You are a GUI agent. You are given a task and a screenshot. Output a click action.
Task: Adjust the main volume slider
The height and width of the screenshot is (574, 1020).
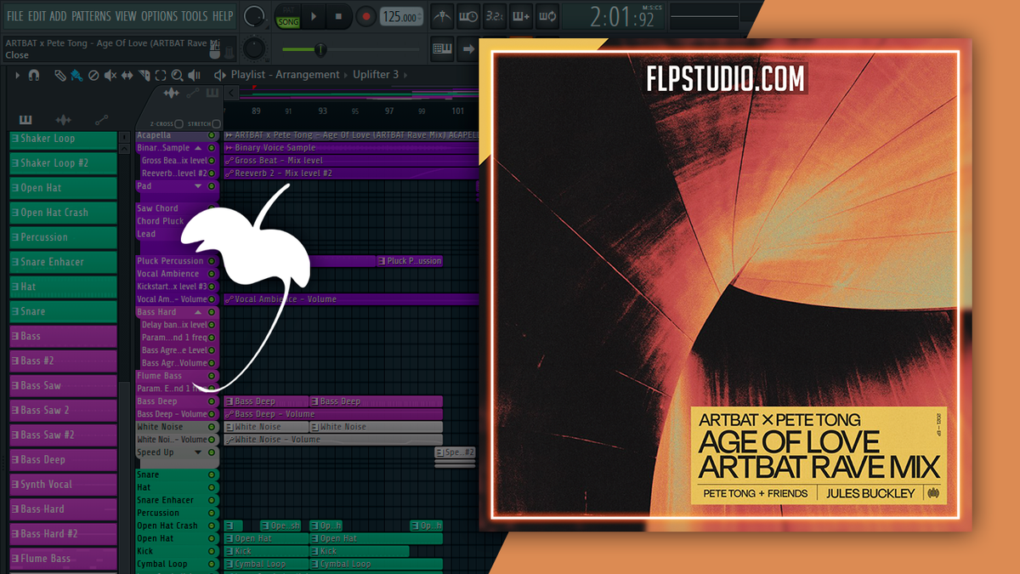point(319,48)
